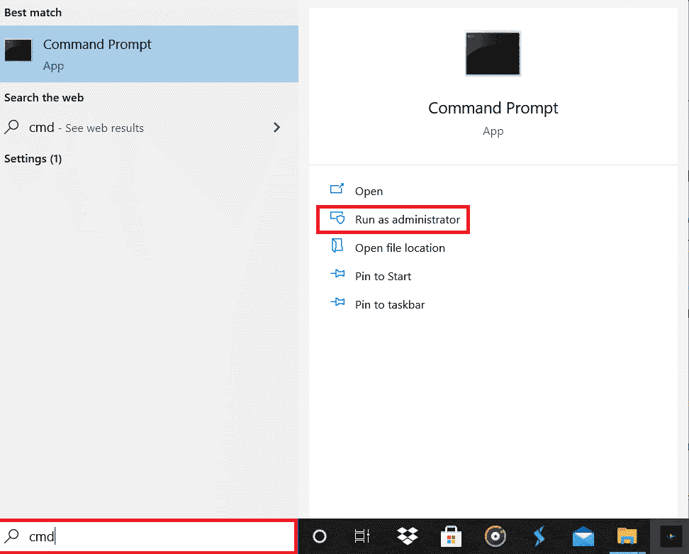Choose Run as administrator
This screenshot has width=689, height=554.
pos(408,219)
